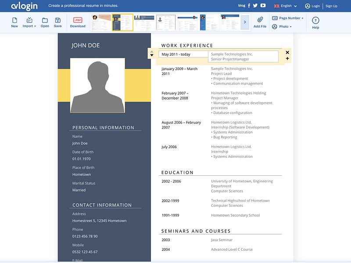Select the third template with blue header

tap(144, 22)
